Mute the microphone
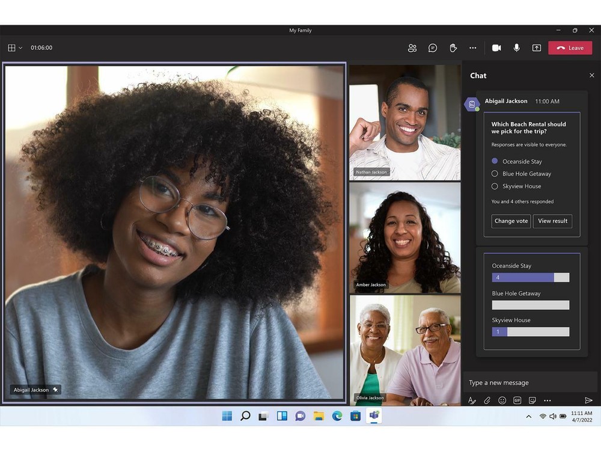 point(516,48)
